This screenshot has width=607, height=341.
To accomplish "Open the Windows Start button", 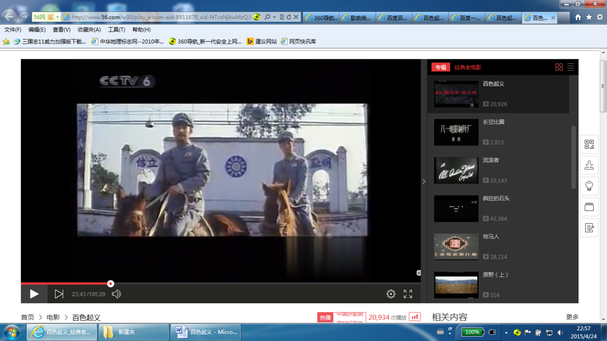I will tap(11, 332).
